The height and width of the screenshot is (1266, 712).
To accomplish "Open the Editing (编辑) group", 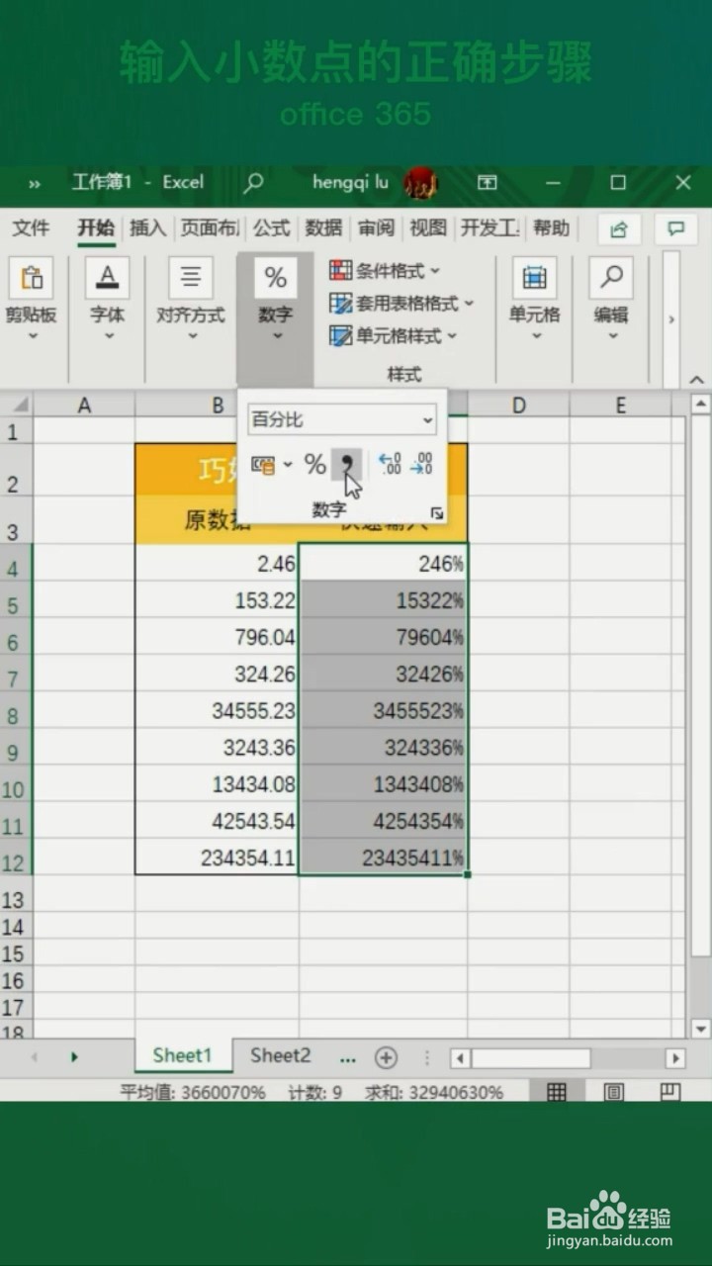I will [611, 301].
